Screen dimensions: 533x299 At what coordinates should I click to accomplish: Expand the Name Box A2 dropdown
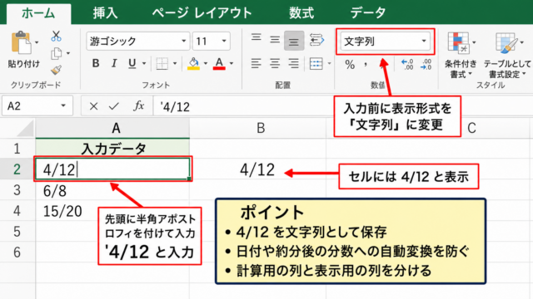tap(63, 105)
